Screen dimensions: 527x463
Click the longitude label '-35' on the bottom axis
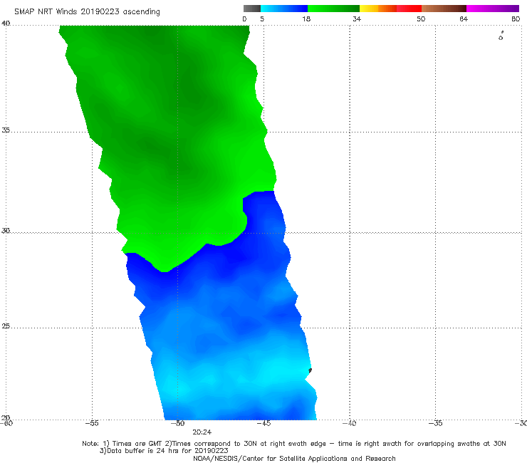coord(436,423)
